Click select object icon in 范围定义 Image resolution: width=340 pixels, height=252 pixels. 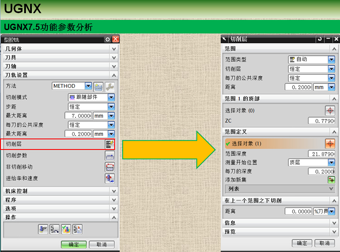[x=330, y=144]
